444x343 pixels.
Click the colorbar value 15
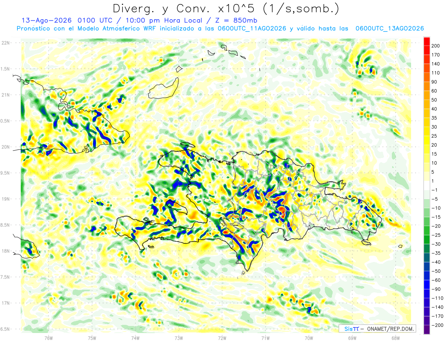point(435,154)
